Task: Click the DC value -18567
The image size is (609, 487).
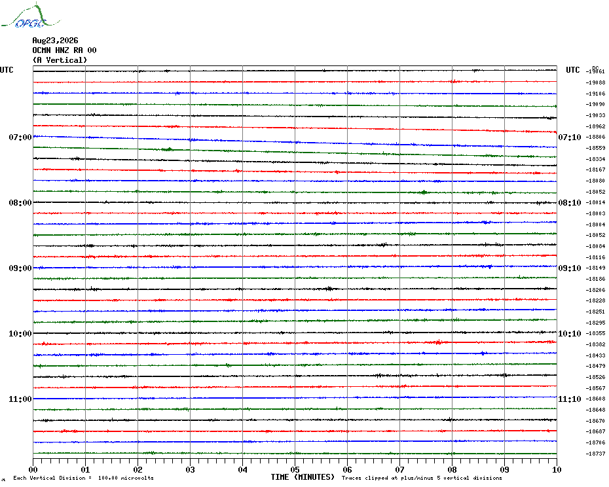Action: pyautogui.click(x=595, y=388)
